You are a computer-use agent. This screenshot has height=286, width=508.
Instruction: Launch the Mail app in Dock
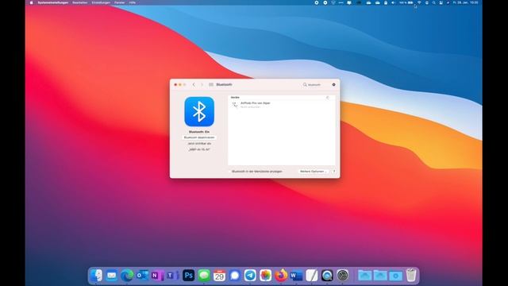112,276
